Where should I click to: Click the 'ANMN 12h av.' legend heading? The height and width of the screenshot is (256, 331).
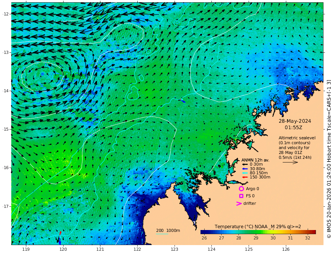click(x=255, y=160)
